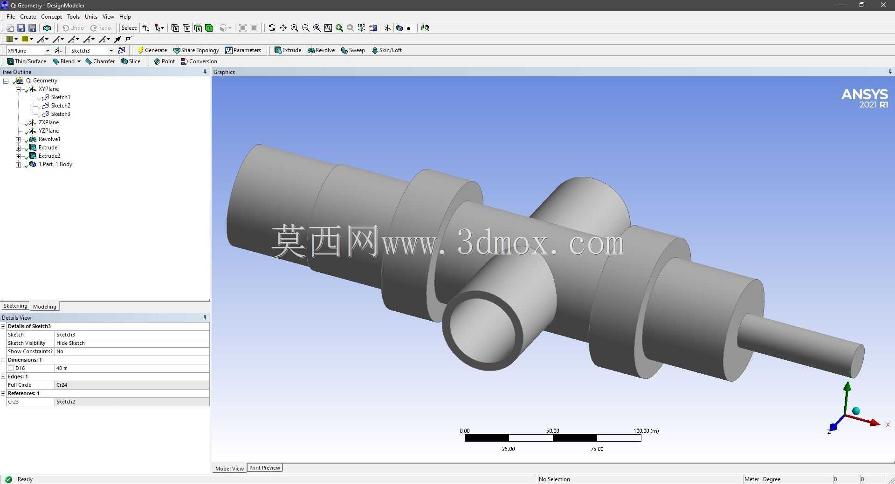Click the Save project icon
The image size is (895, 484).
tap(21, 28)
